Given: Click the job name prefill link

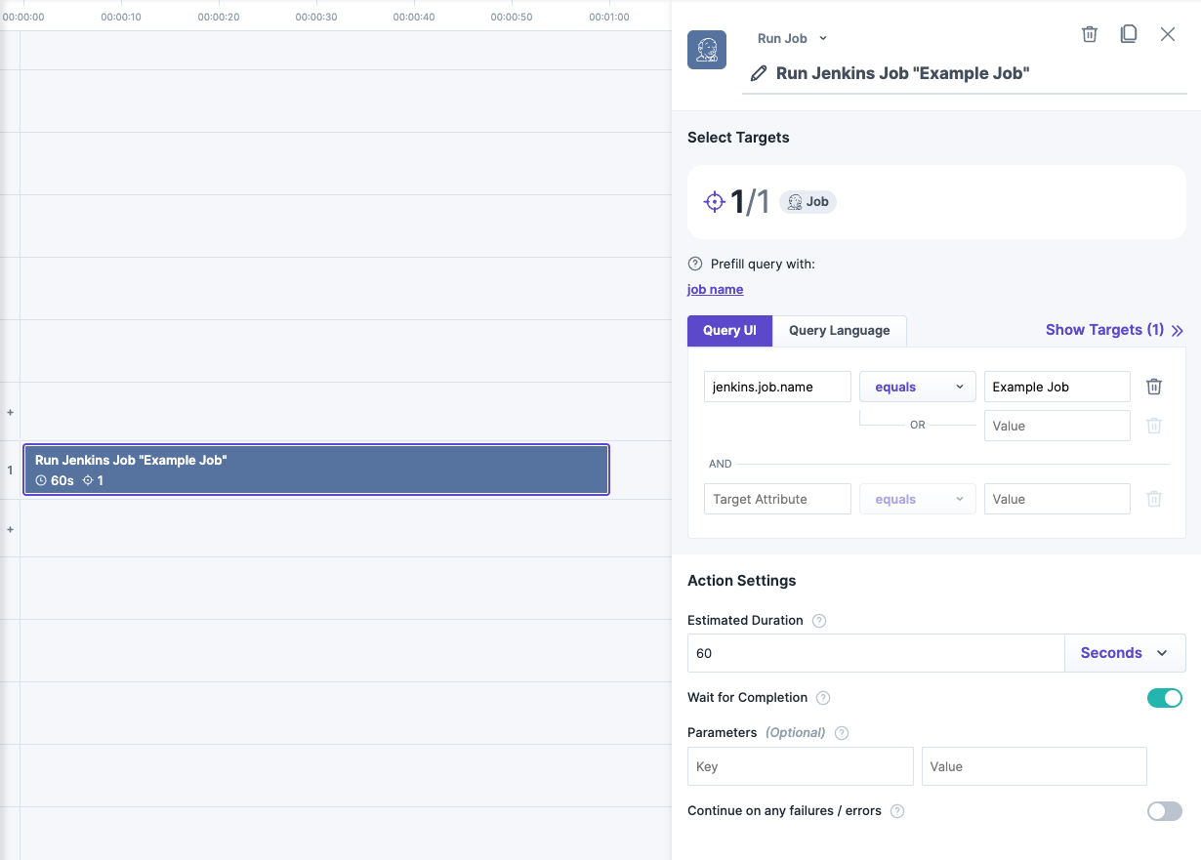Looking at the screenshot, I should (x=715, y=289).
